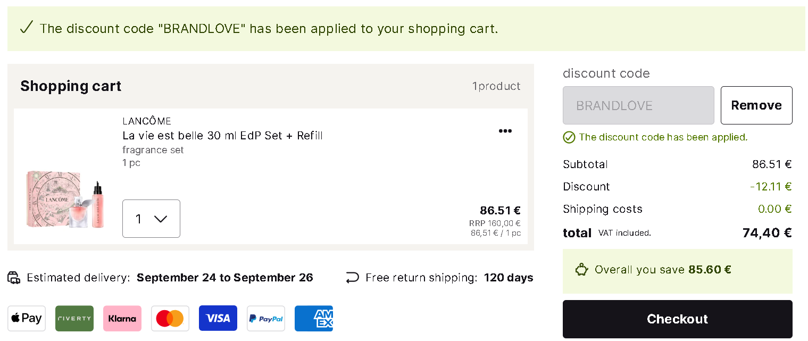Open the quantity dropdown showing 1

(x=151, y=219)
